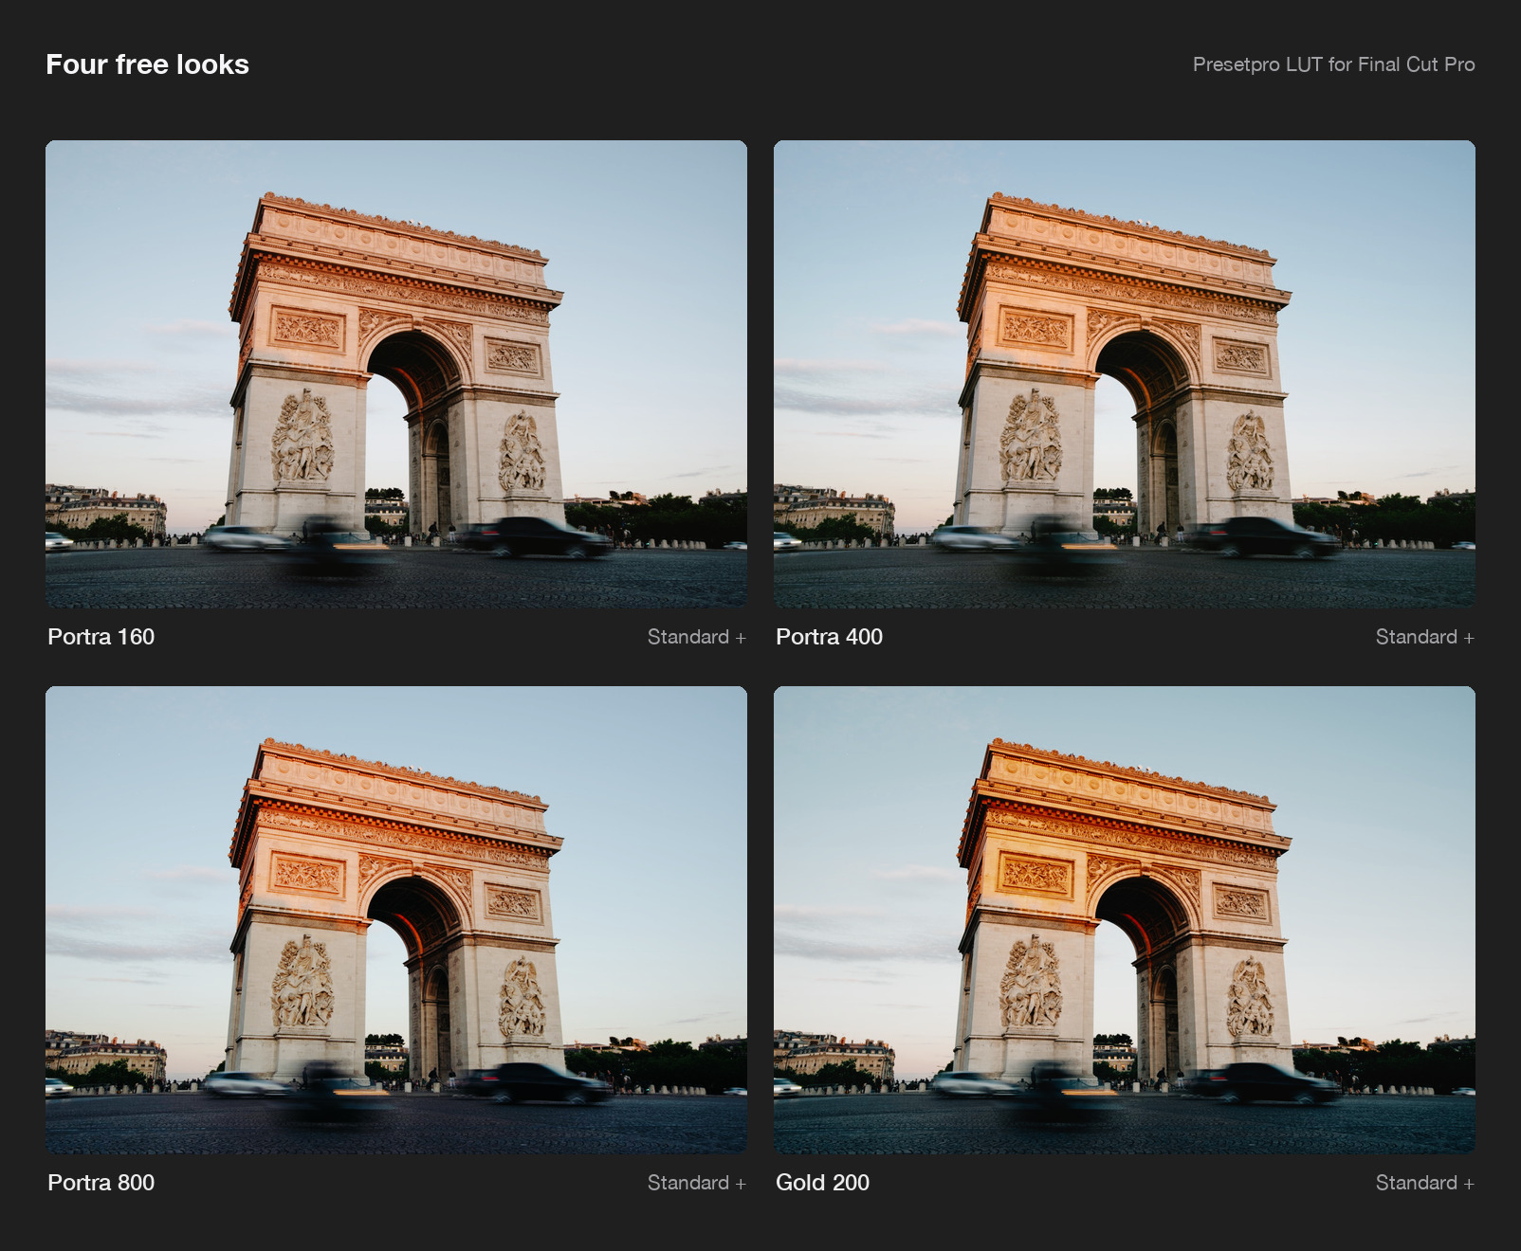Select the Portra 400 label
This screenshot has height=1251, width=1521.
click(830, 637)
